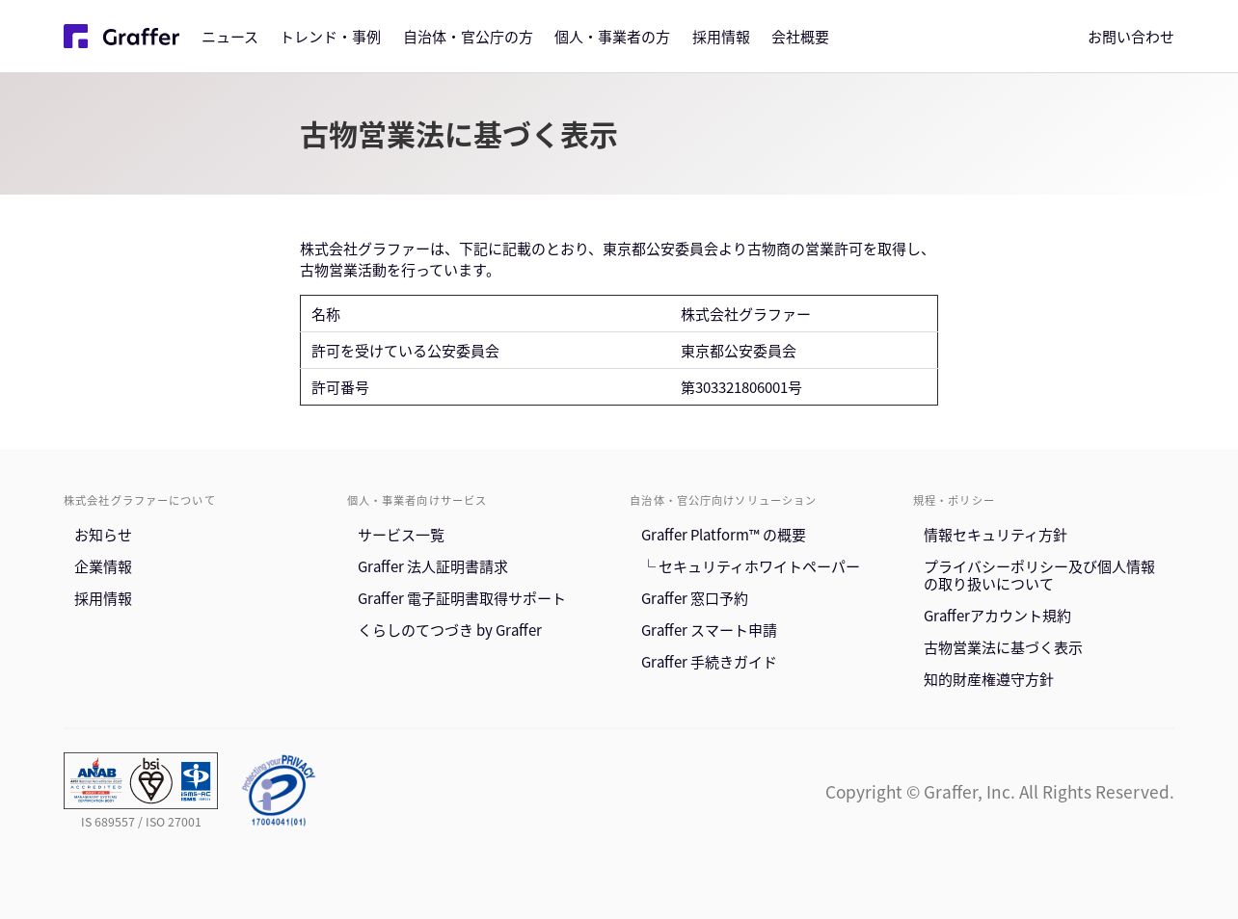Select 個人・事業者の方 in navigation
Viewport: 1238px width, 919px height.
612,37
